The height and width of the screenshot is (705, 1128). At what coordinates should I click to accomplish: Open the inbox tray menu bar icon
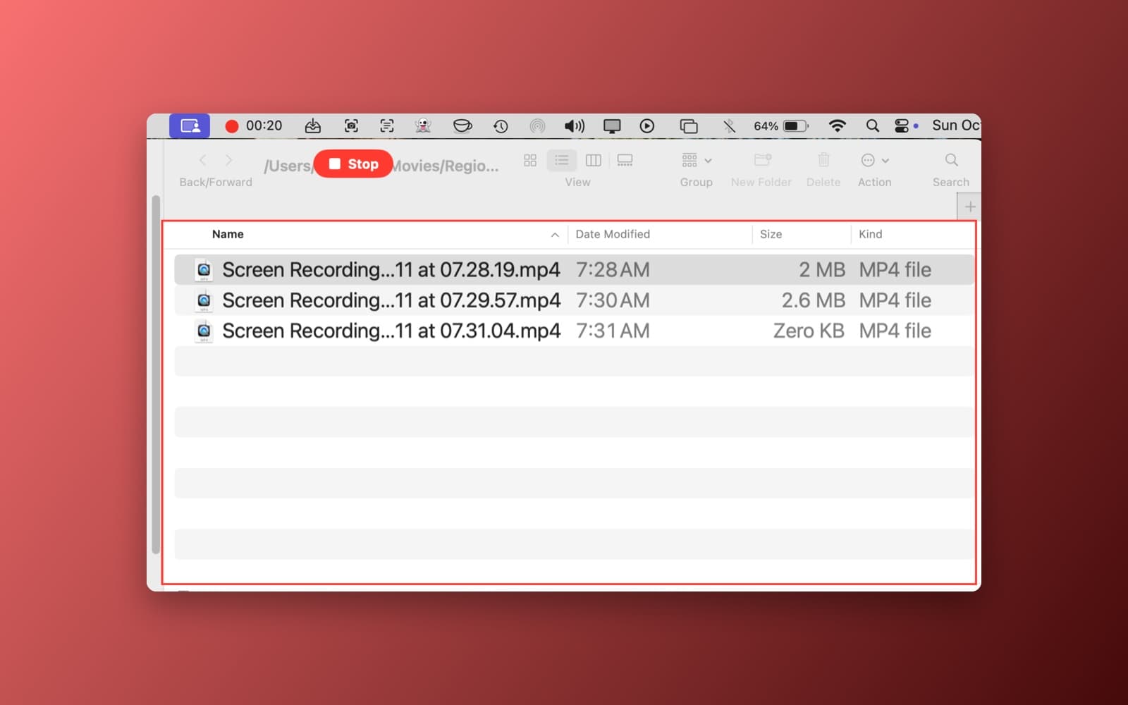pos(313,126)
